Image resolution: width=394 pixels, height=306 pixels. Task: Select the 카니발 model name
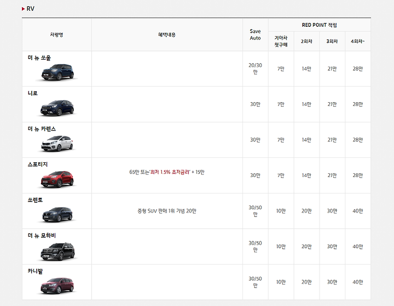[x=35, y=271]
